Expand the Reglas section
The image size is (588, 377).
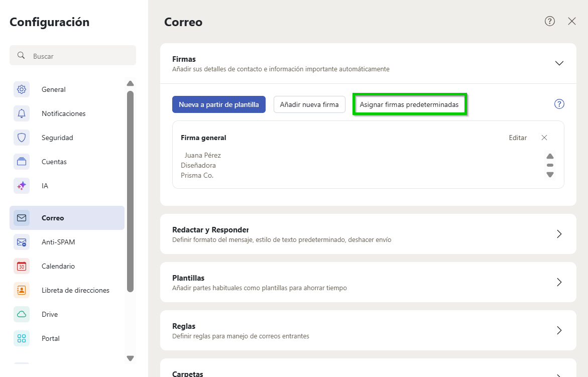[559, 330]
